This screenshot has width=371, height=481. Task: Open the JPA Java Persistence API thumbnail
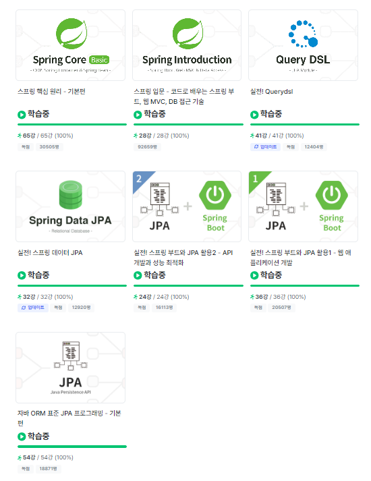(71, 368)
